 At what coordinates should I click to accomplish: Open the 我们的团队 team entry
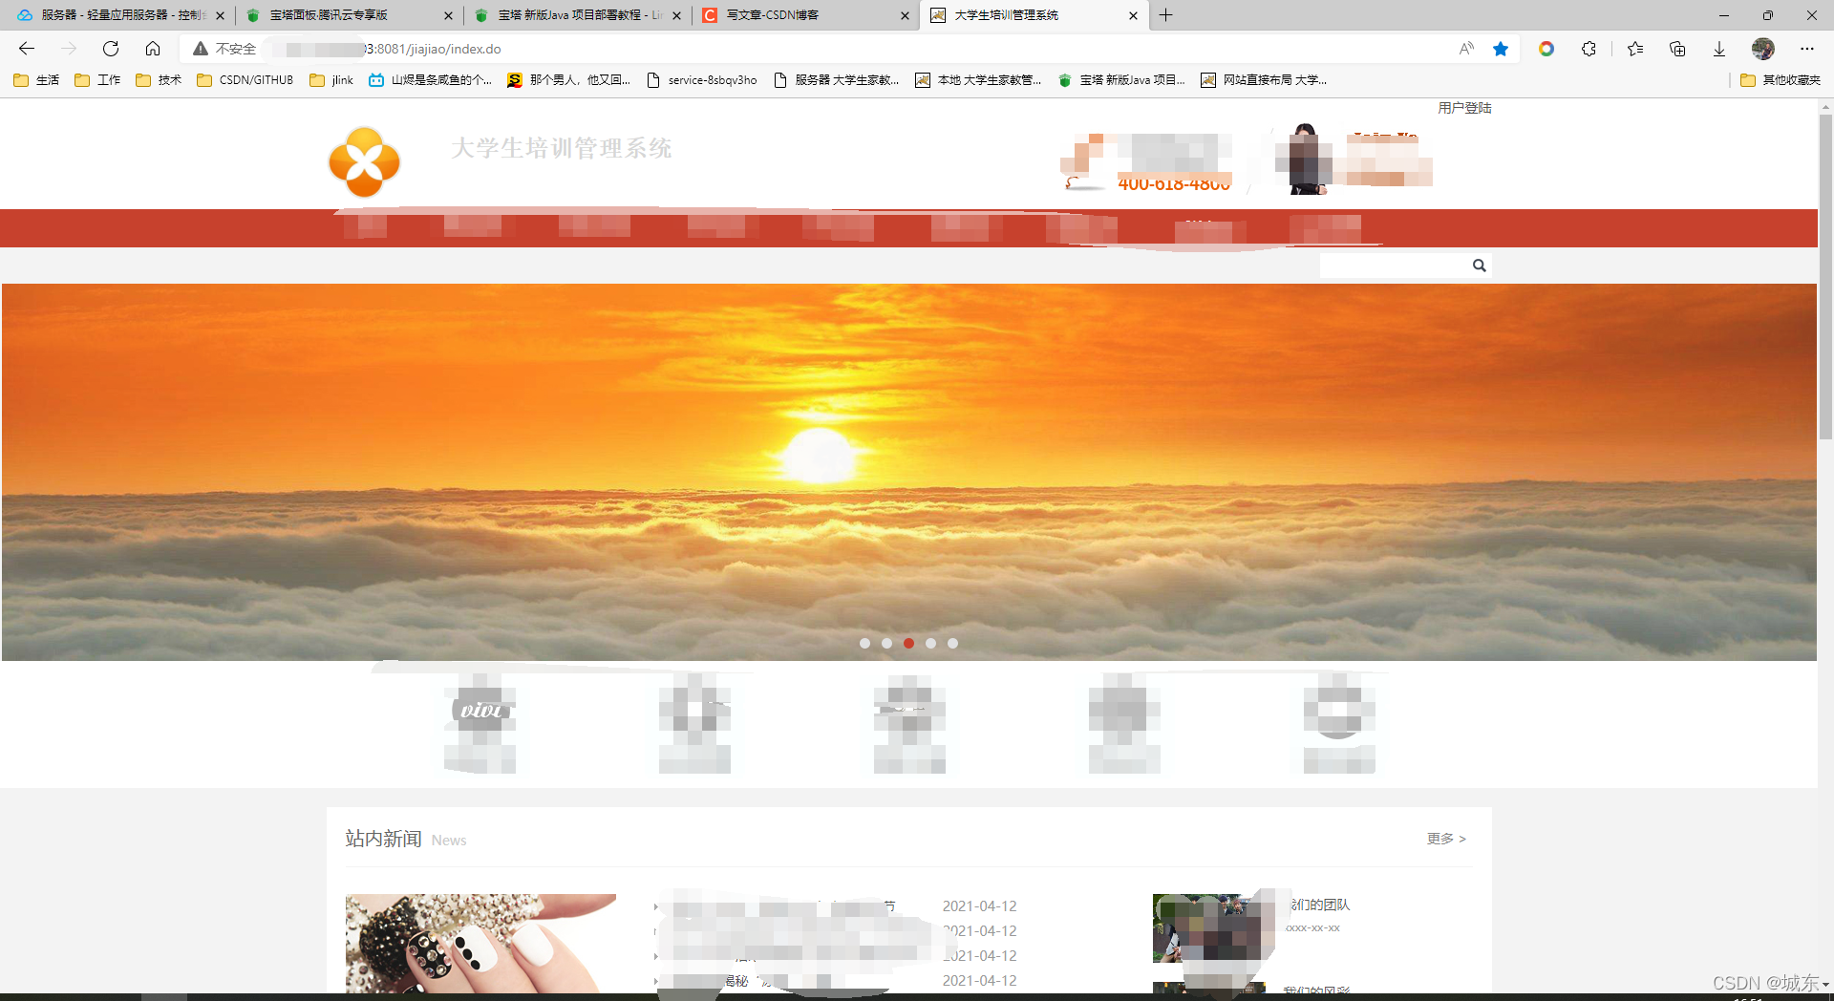click(x=1319, y=905)
